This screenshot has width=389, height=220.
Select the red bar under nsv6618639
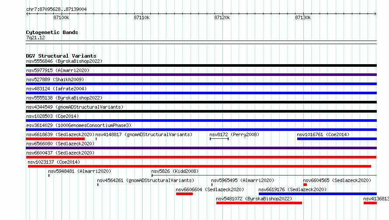pos(56,139)
